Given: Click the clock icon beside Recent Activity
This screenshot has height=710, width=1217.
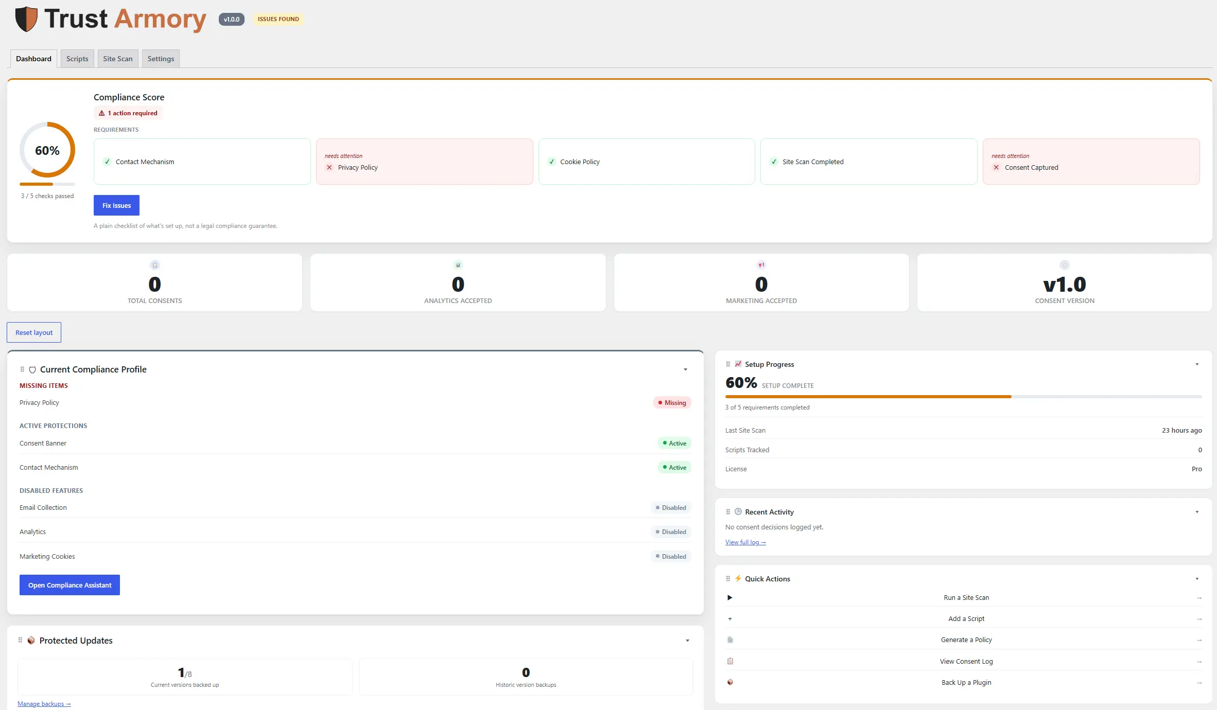Looking at the screenshot, I should point(738,511).
